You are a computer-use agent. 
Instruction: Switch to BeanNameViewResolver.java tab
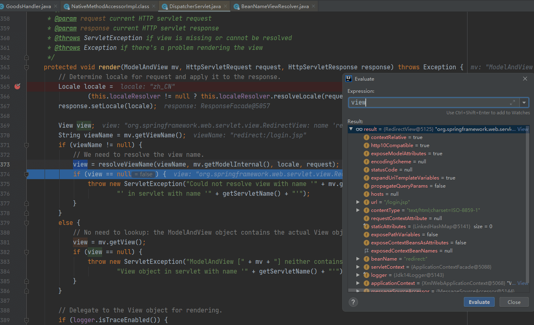[x=275, y=6]
